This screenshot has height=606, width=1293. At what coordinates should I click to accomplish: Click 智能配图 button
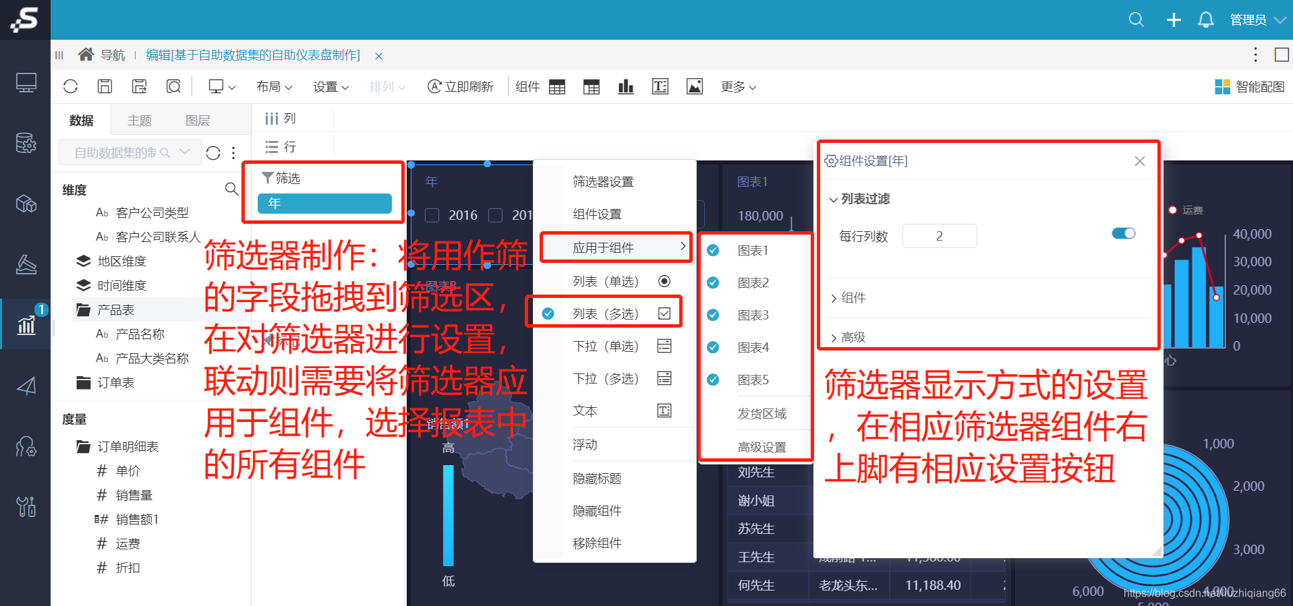1250,86
